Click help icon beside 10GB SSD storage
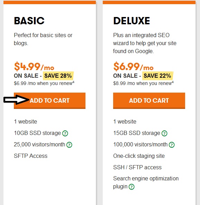The image size is (200, 205). tap(65, 133)
